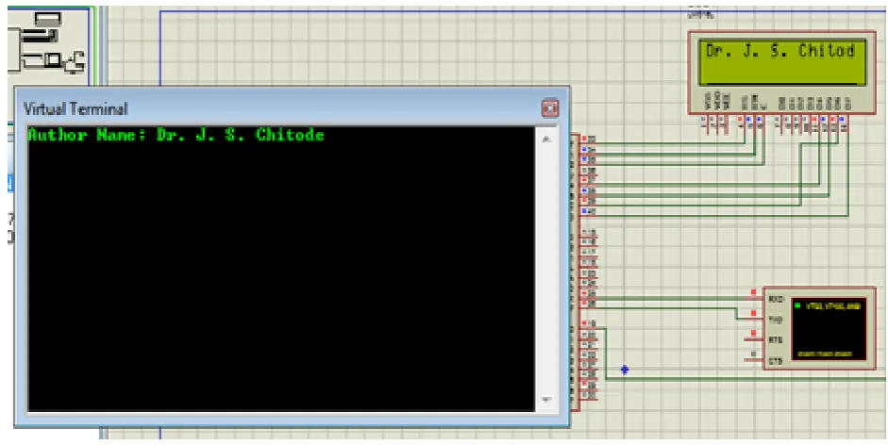Click inside the black terminal output area
This screenshot has width=888, height=445.
281,269
